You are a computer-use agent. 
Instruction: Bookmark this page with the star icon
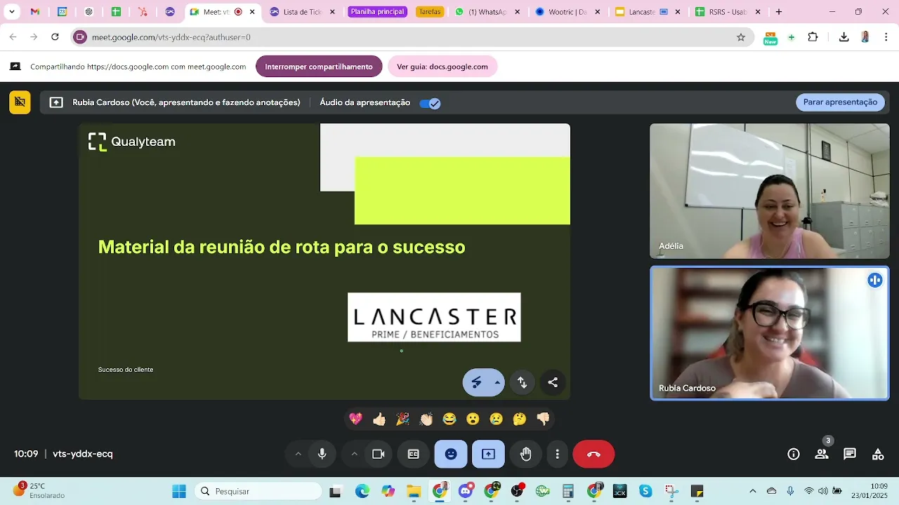point(741,37)
